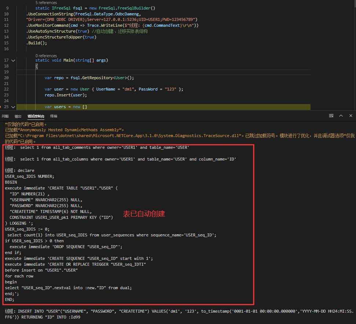Click '.Build();' on line 15
The width and height of the screenshot is (356, 324).
point(37,43)
